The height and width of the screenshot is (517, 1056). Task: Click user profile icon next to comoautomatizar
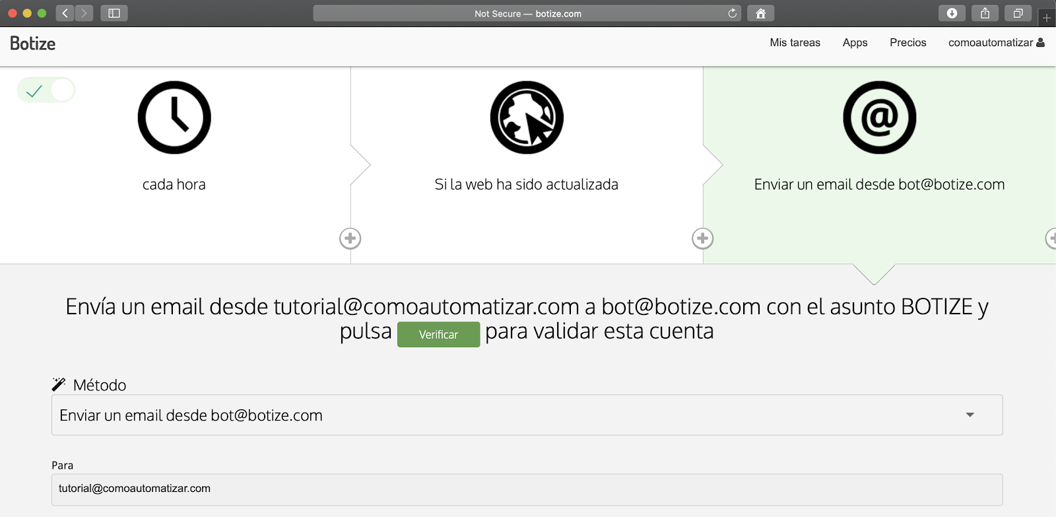coord(1041,42)
